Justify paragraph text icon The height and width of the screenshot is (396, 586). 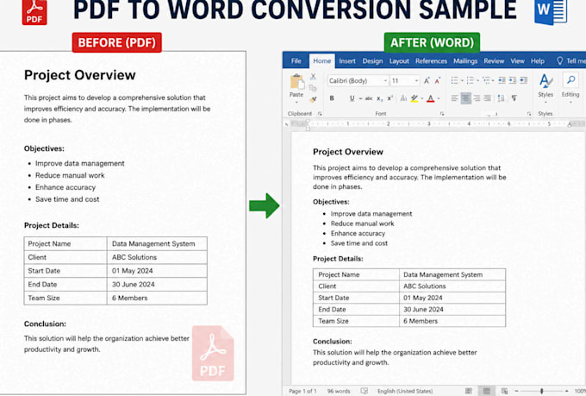pos(488,98)
